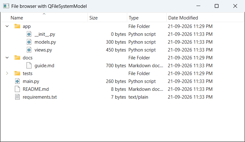Image resolution: width=245 pixels, height=142 pixels.
Task: Click the 7 bytes size value
Action: [x=119, y=97]
